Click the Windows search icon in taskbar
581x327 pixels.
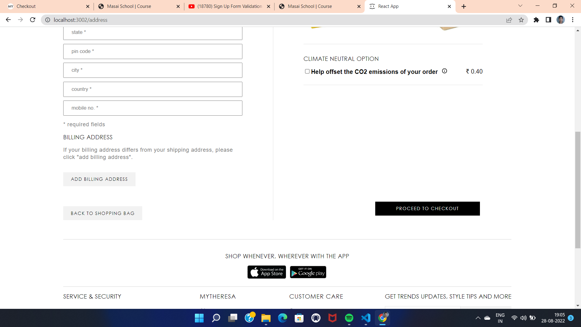click(x=215, y=318)
